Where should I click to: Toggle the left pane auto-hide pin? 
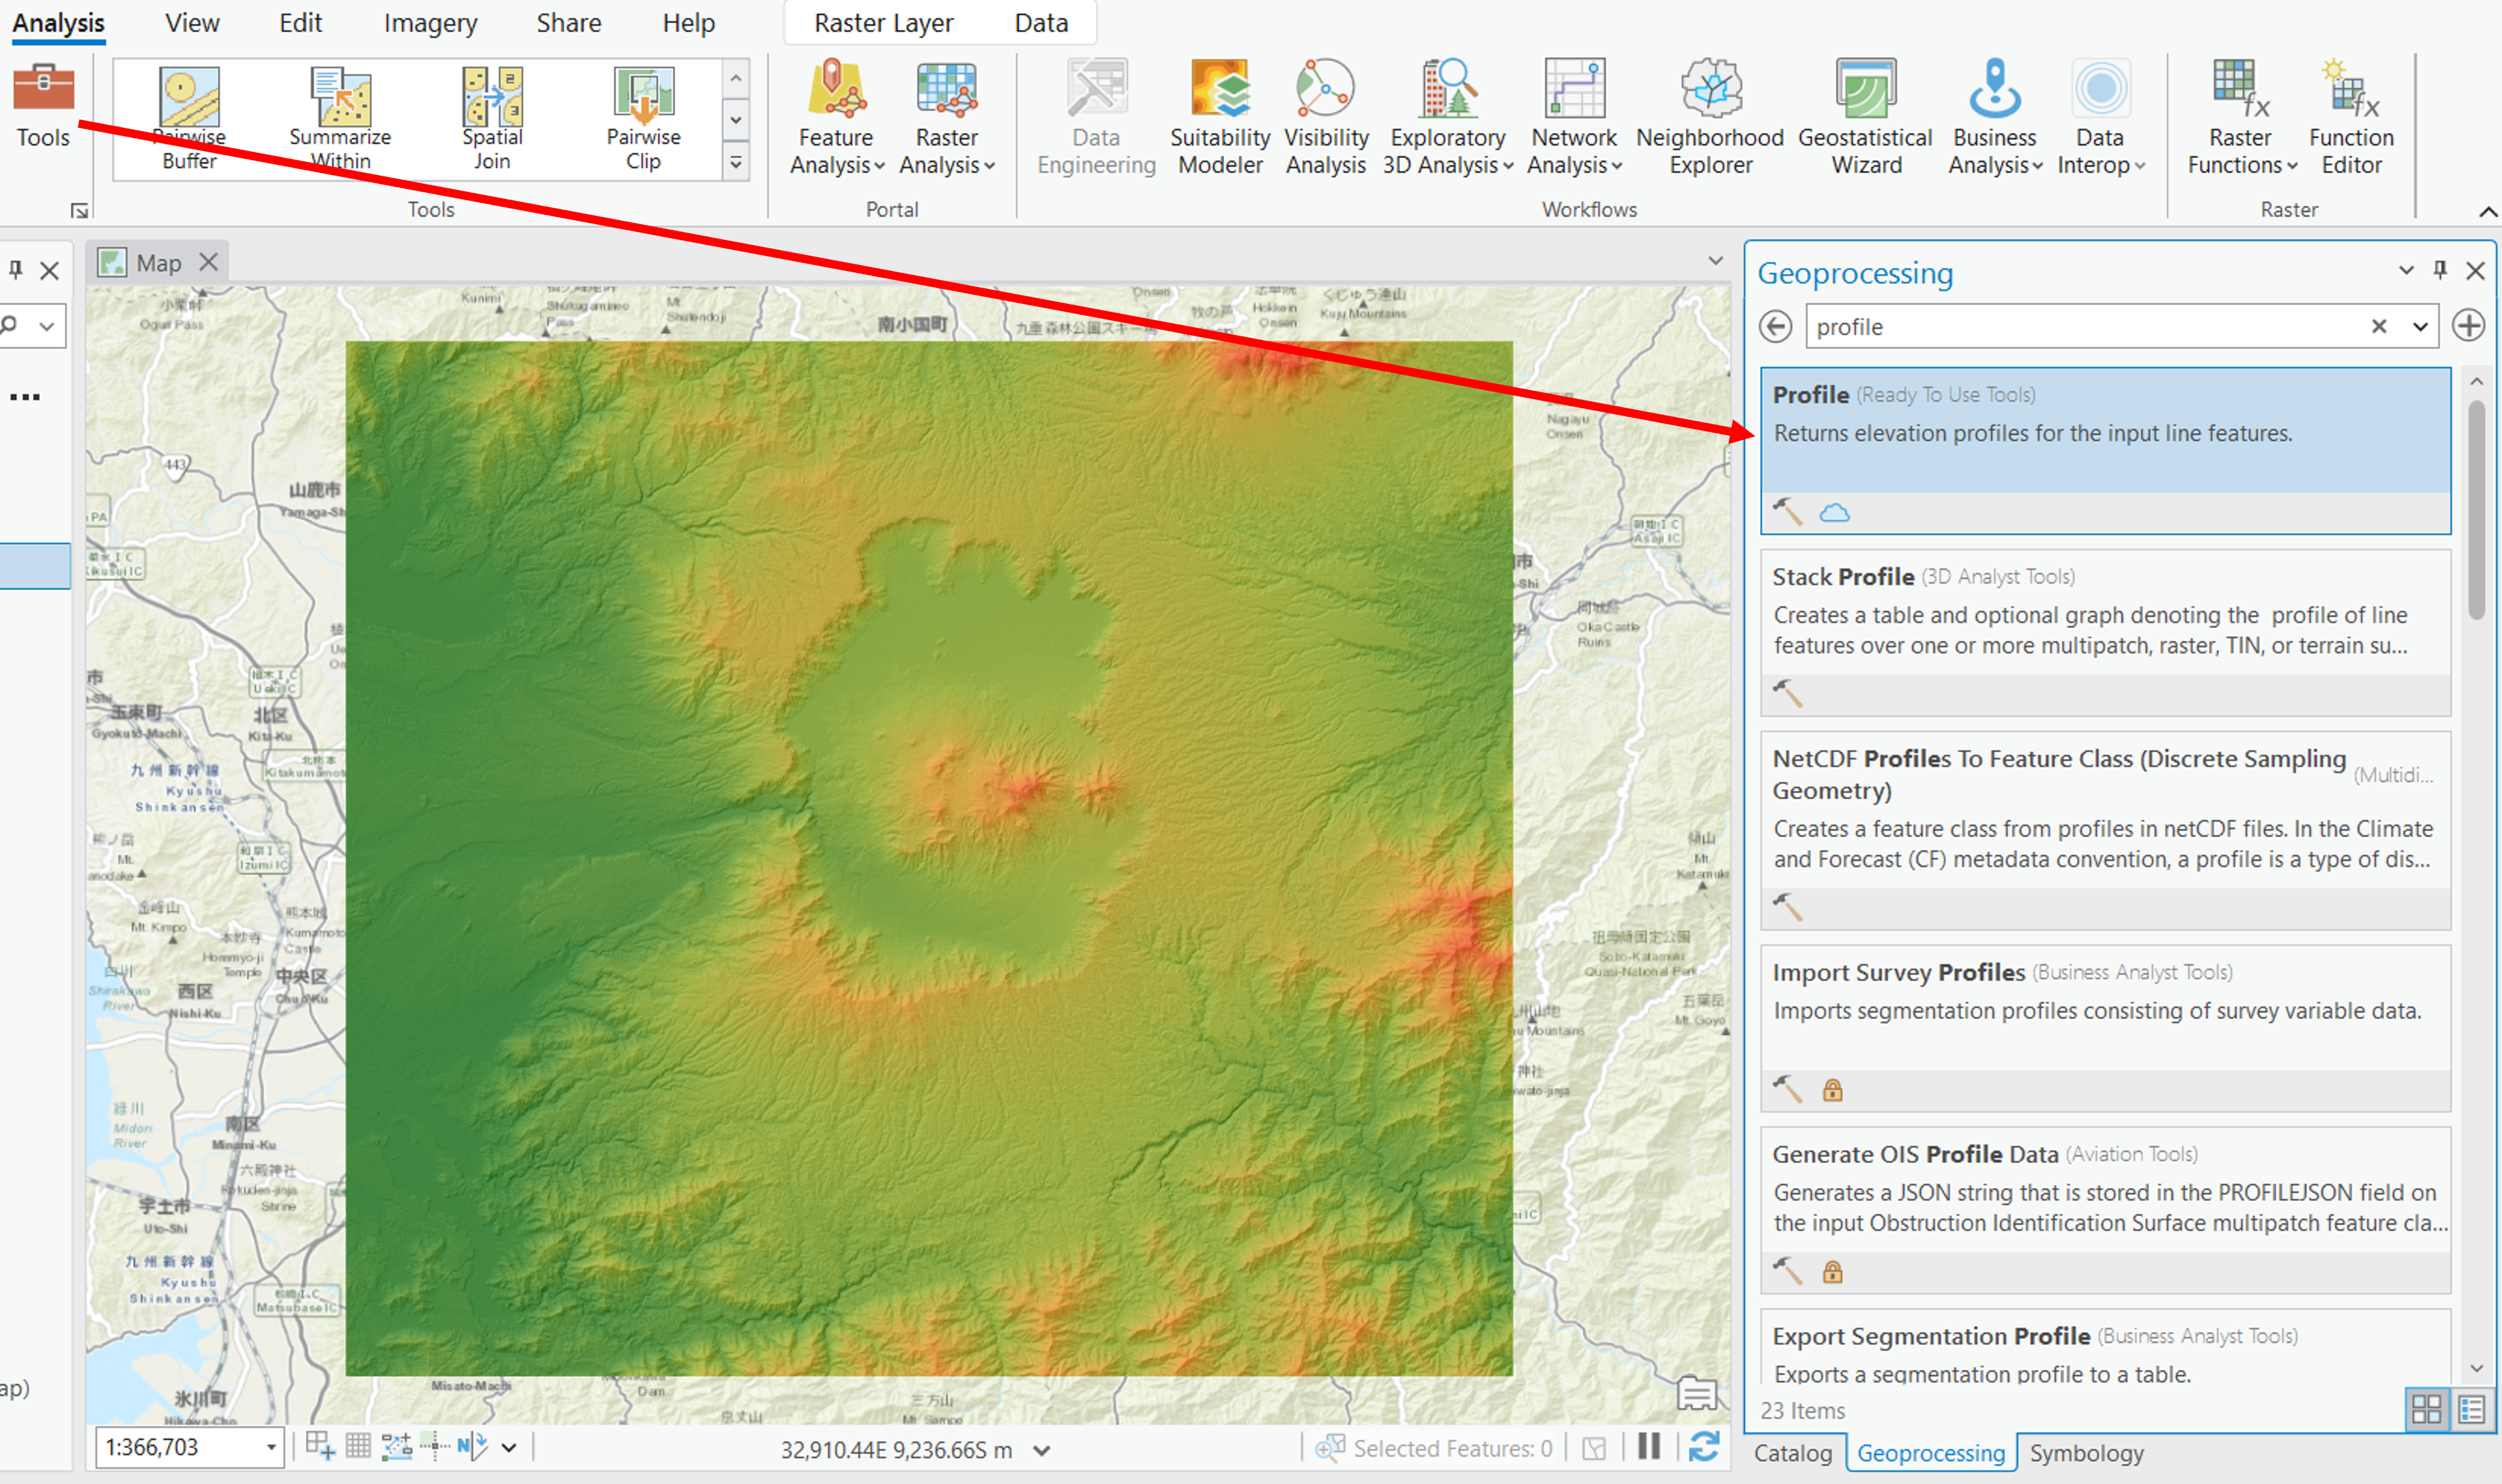(15, 270)
